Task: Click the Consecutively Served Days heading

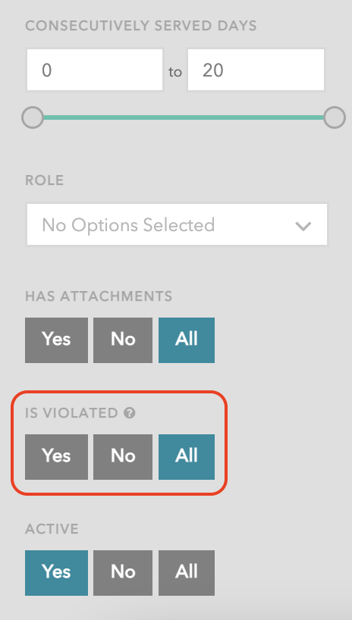Action: click(x=141, y=26)
